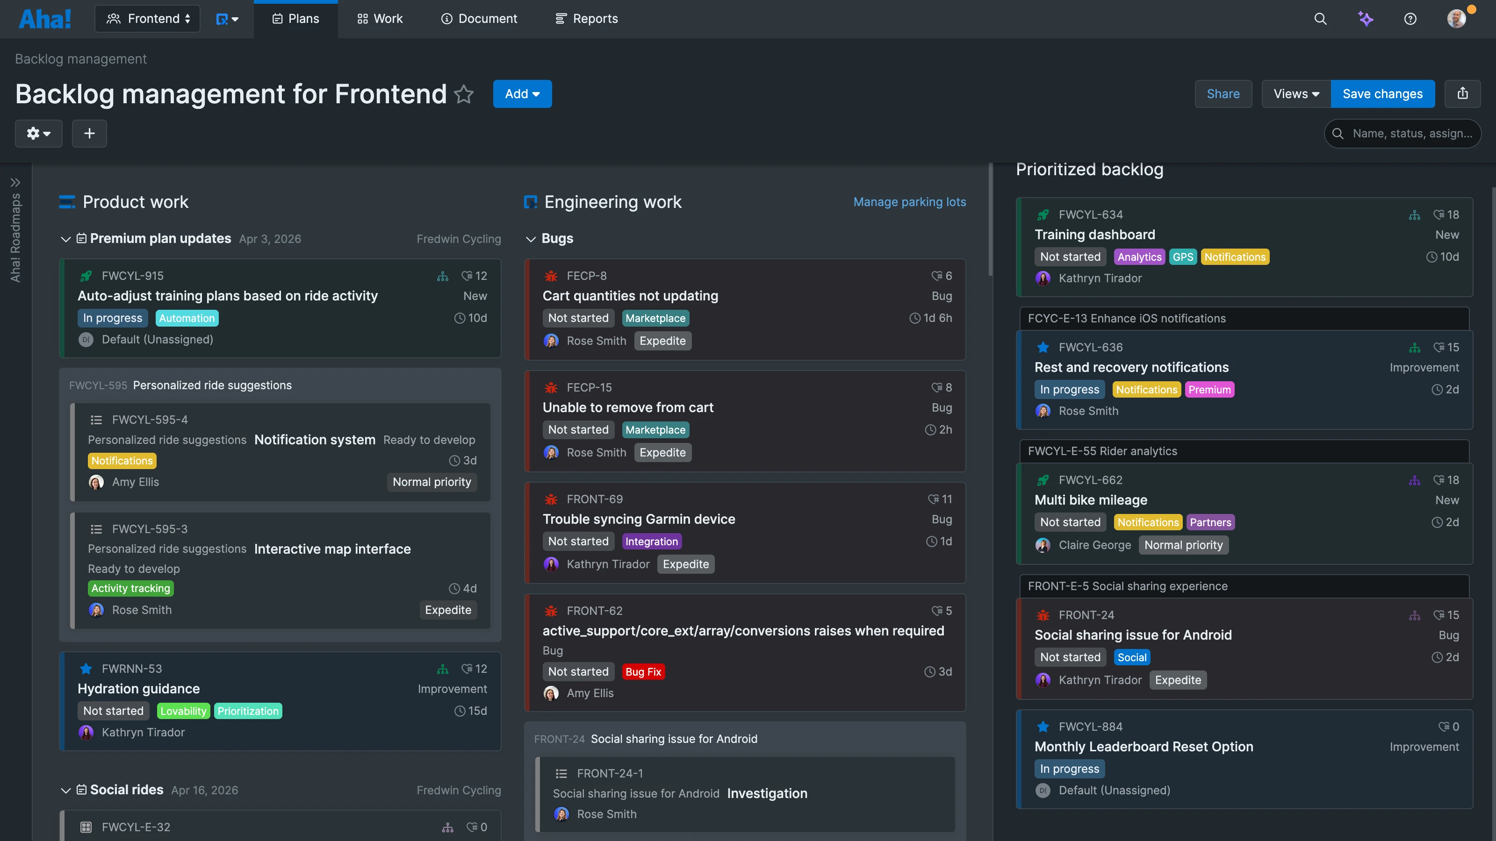
Task: Collapse the Bugs section in Engineering work
Action: coord(530,239)
